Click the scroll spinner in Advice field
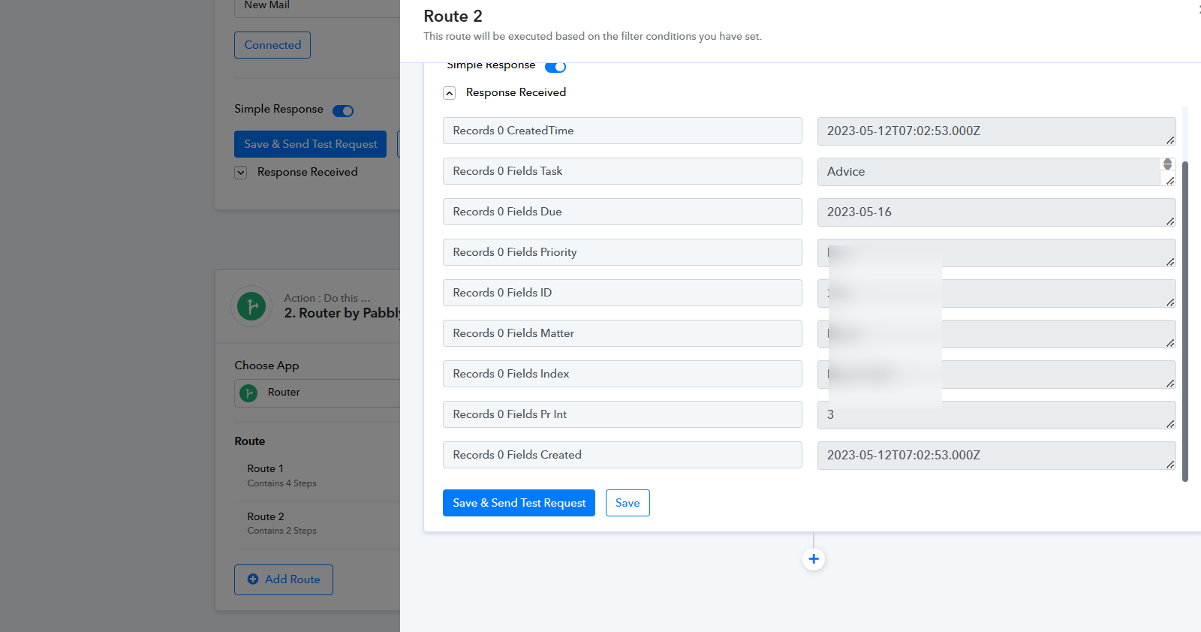This screenshot has width=1201, height=632. (x=1167, y=164)
